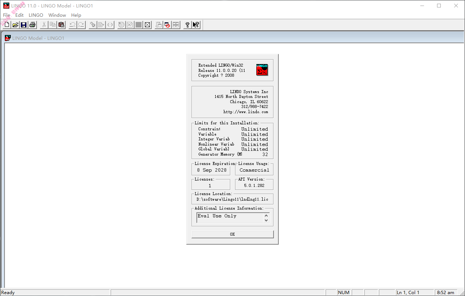Image resolution: width=465 pixels, height=296 pixels.
Task: Click the license path D:\software\Lingo11\lndlng11.lic
Action: (x=232, y=200)
